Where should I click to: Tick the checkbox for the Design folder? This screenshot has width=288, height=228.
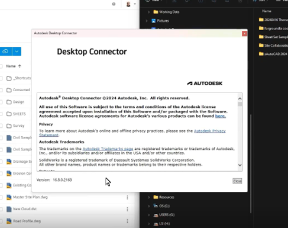[x=1, y=102]
